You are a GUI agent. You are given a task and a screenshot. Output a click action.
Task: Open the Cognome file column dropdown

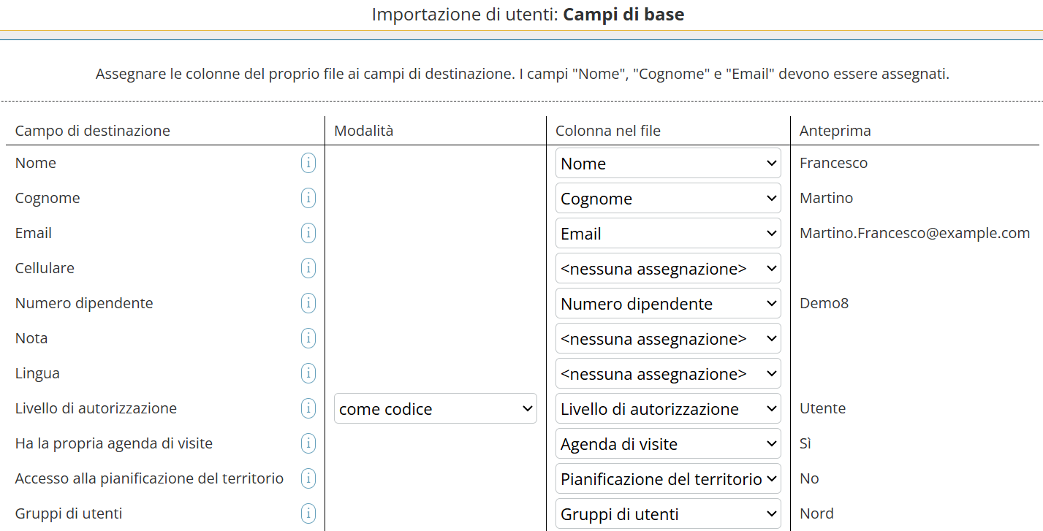[x=668, y=199]
